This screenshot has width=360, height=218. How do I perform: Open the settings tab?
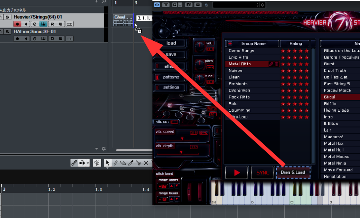tap(171, 87)
